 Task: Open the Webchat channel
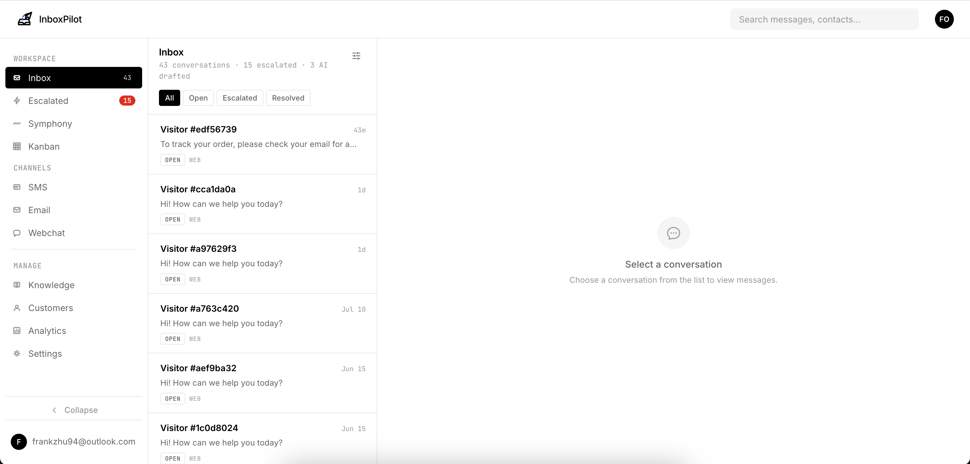coord(74,233)
